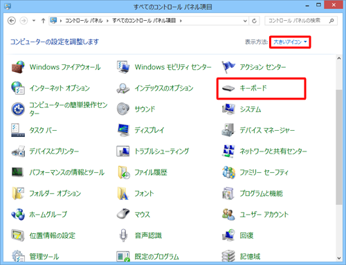
Task: Open the アクション センター flag icon
Action: click(228, 67)
